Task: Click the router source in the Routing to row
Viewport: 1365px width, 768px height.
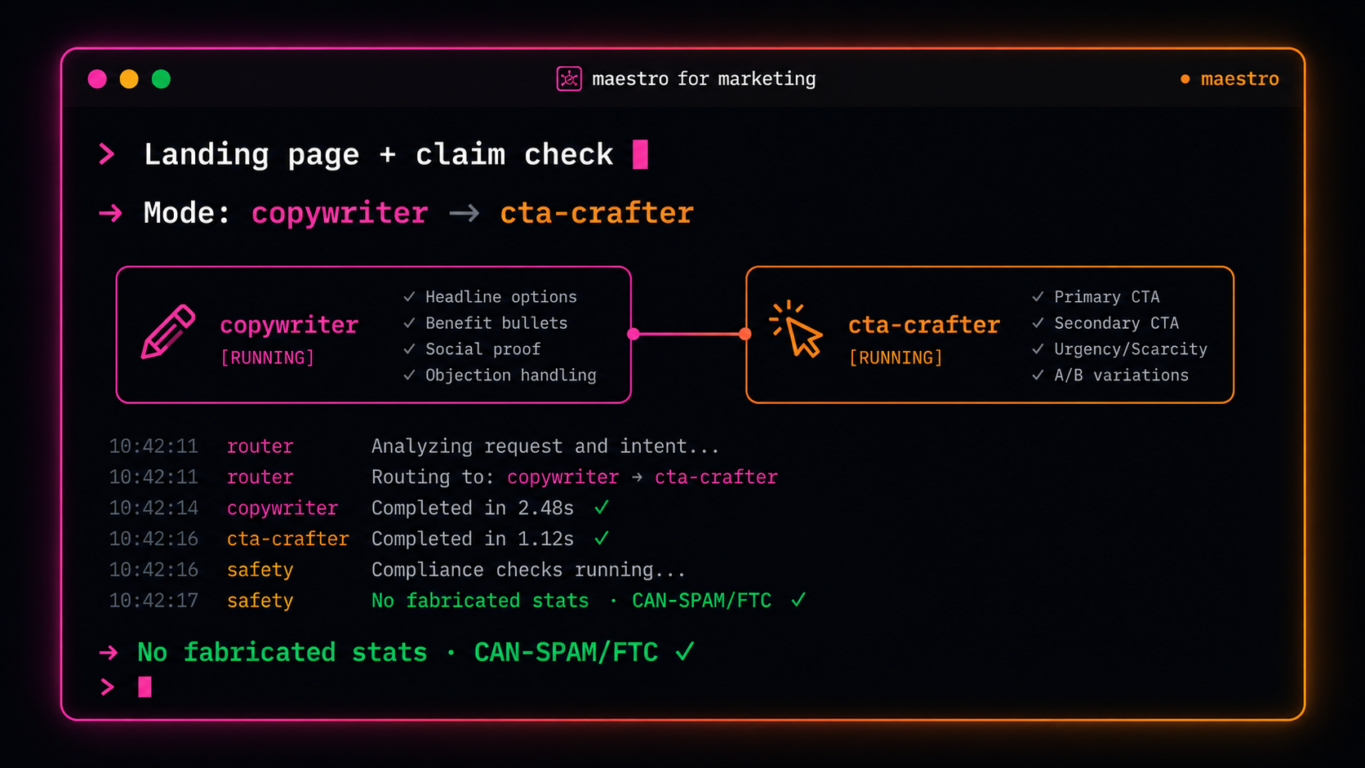Action: click(260, 477)
